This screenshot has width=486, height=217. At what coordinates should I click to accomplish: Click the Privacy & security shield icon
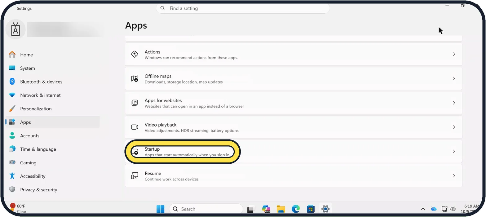point(12,189)
